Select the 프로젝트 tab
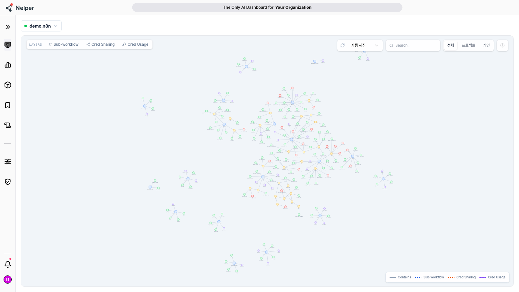This screenshot has width=519, height=292. (468, 45)
